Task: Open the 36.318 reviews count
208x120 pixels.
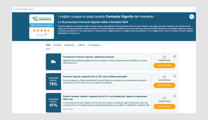Action: (x=40, y=35)
